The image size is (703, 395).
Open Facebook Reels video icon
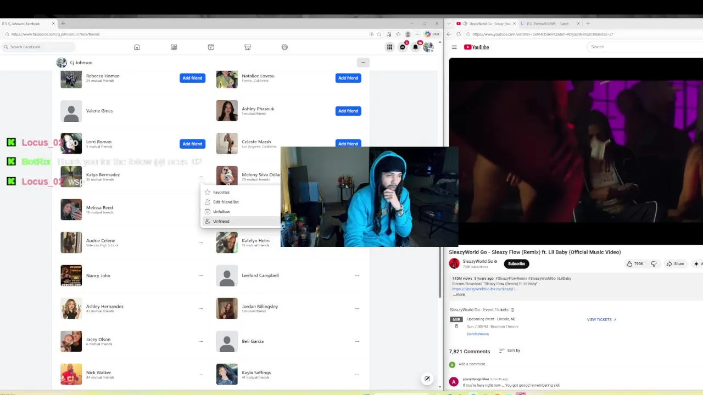211,47
